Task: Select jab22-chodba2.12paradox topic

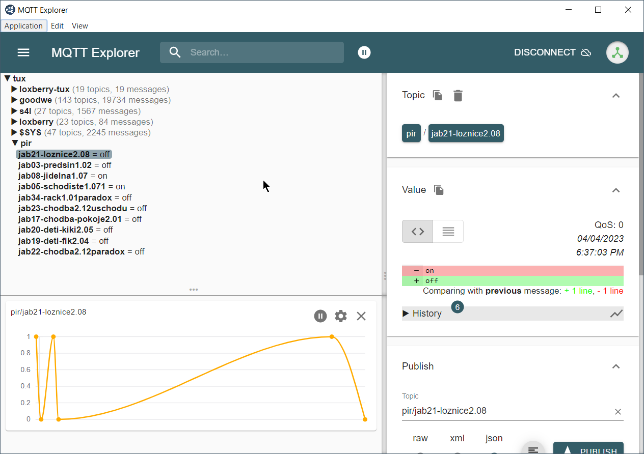Action: (x=81, y=252)
